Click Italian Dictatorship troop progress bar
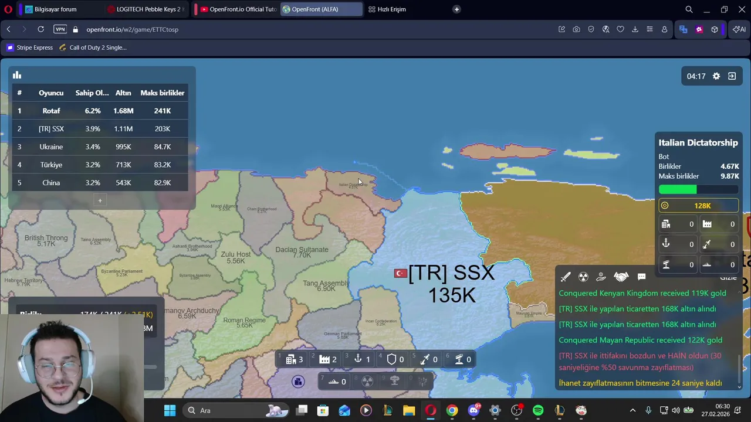 (x=698, y=189)
